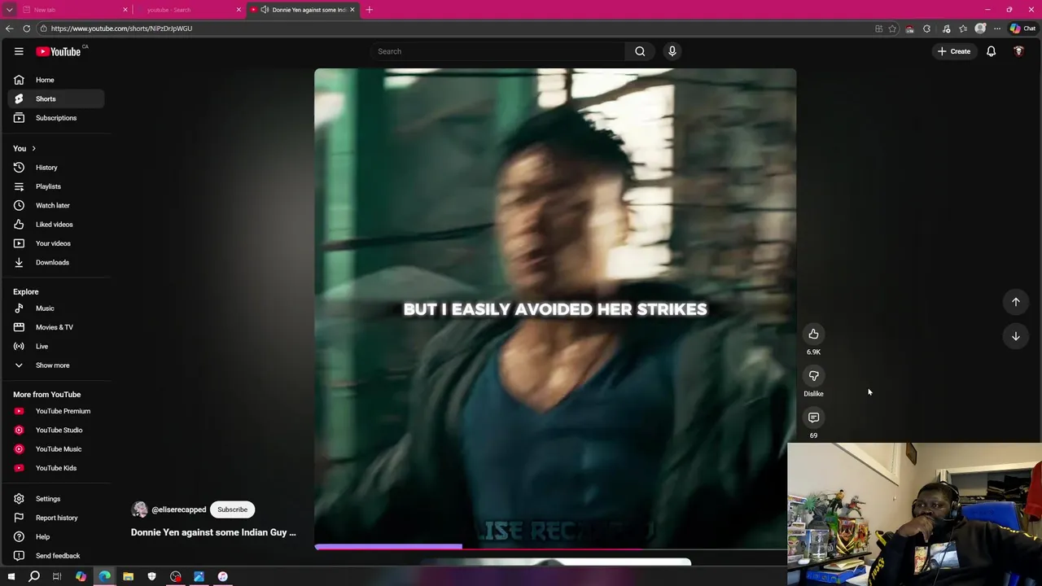
Task: Open History in the sidebar
Action: [56, 168]
